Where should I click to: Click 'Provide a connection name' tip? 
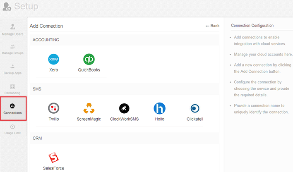(261, 109)
